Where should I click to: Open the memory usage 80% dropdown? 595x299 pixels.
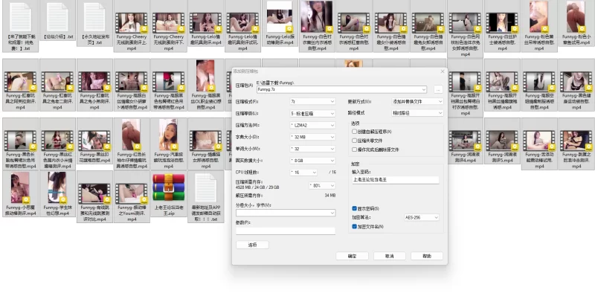(321, 185)
